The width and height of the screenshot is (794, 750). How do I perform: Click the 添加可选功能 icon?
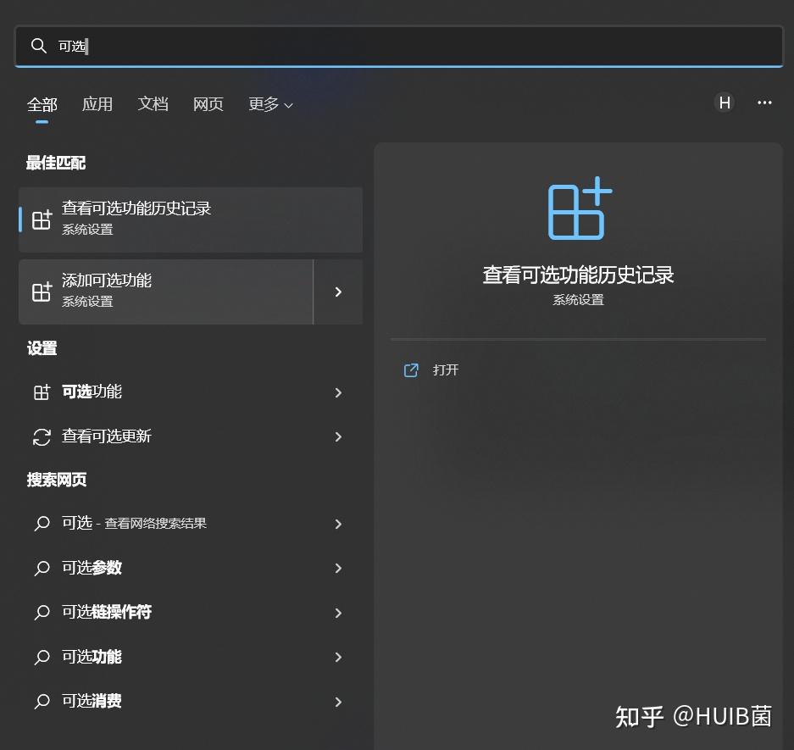click(x=41, y=291)
